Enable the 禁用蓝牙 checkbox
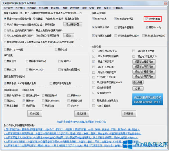The width and height of the screenshot is (169, 151). click(5, 61)
